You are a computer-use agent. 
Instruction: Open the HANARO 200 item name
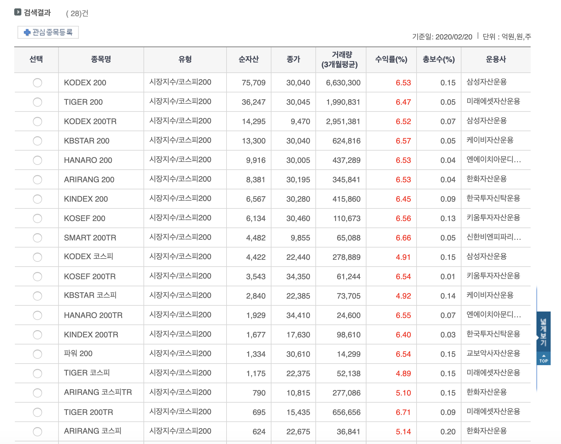(88, 160)
